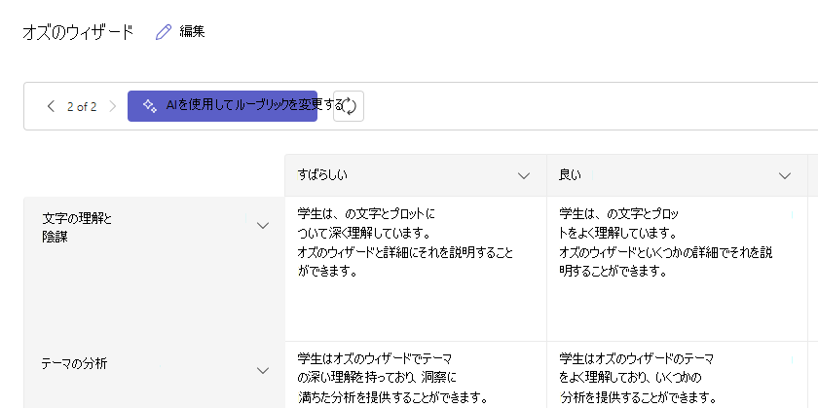Open すばらしい column dropdown chevron

tap(524, 176)
